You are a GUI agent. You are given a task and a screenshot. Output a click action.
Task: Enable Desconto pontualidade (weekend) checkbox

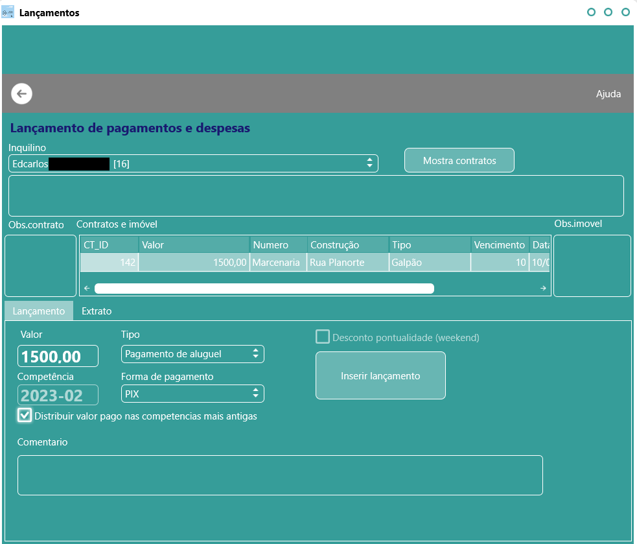point(323,337)
